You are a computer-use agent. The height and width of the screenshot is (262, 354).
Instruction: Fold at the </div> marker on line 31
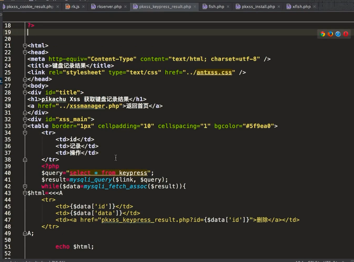coord(25,113)
